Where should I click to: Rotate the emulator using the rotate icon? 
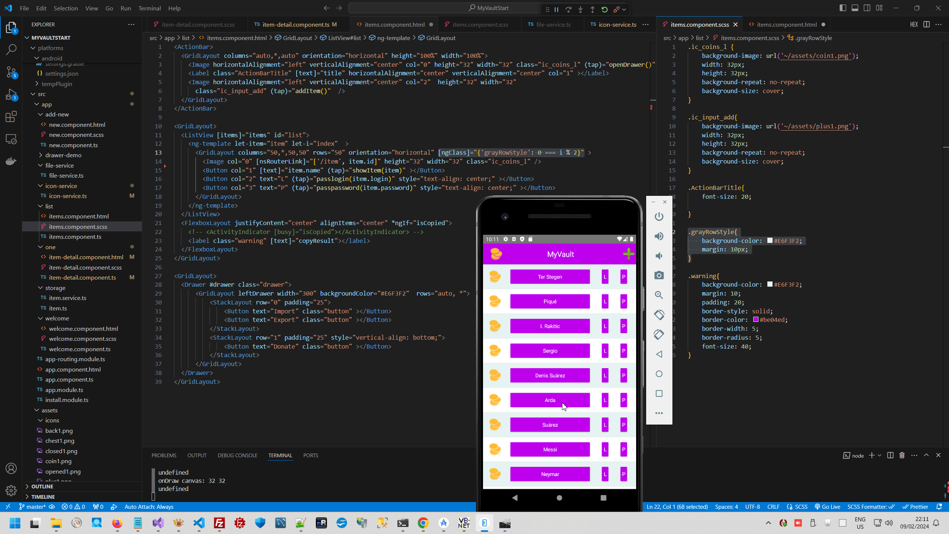(659, 314)
